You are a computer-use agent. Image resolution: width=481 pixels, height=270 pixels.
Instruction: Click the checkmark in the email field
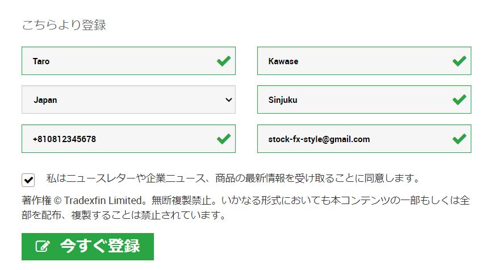(x=459, y=139)
